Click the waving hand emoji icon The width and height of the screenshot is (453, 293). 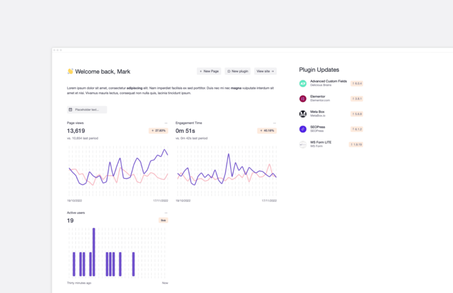click(70, 71)
